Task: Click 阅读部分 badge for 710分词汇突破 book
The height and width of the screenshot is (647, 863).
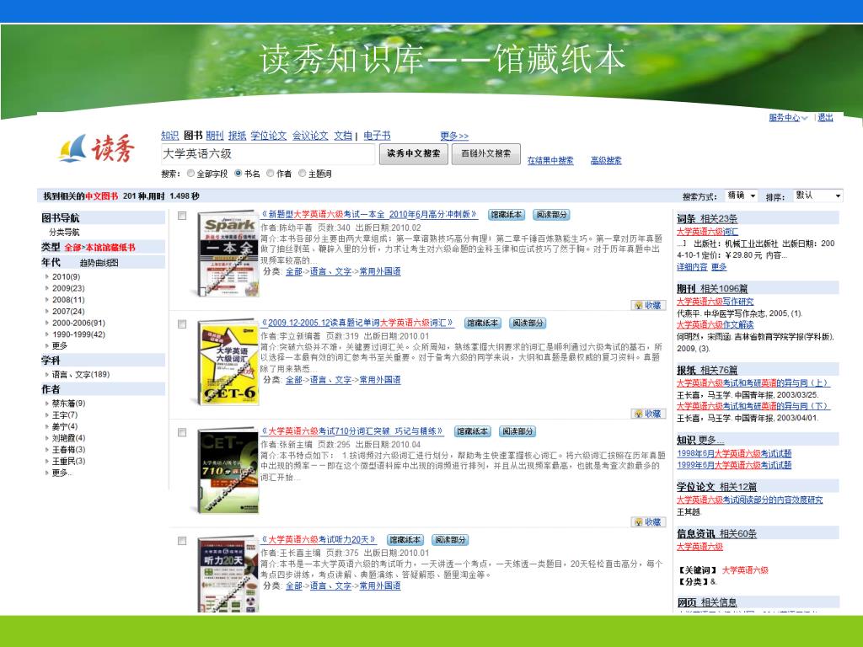Action: point(518,431)
